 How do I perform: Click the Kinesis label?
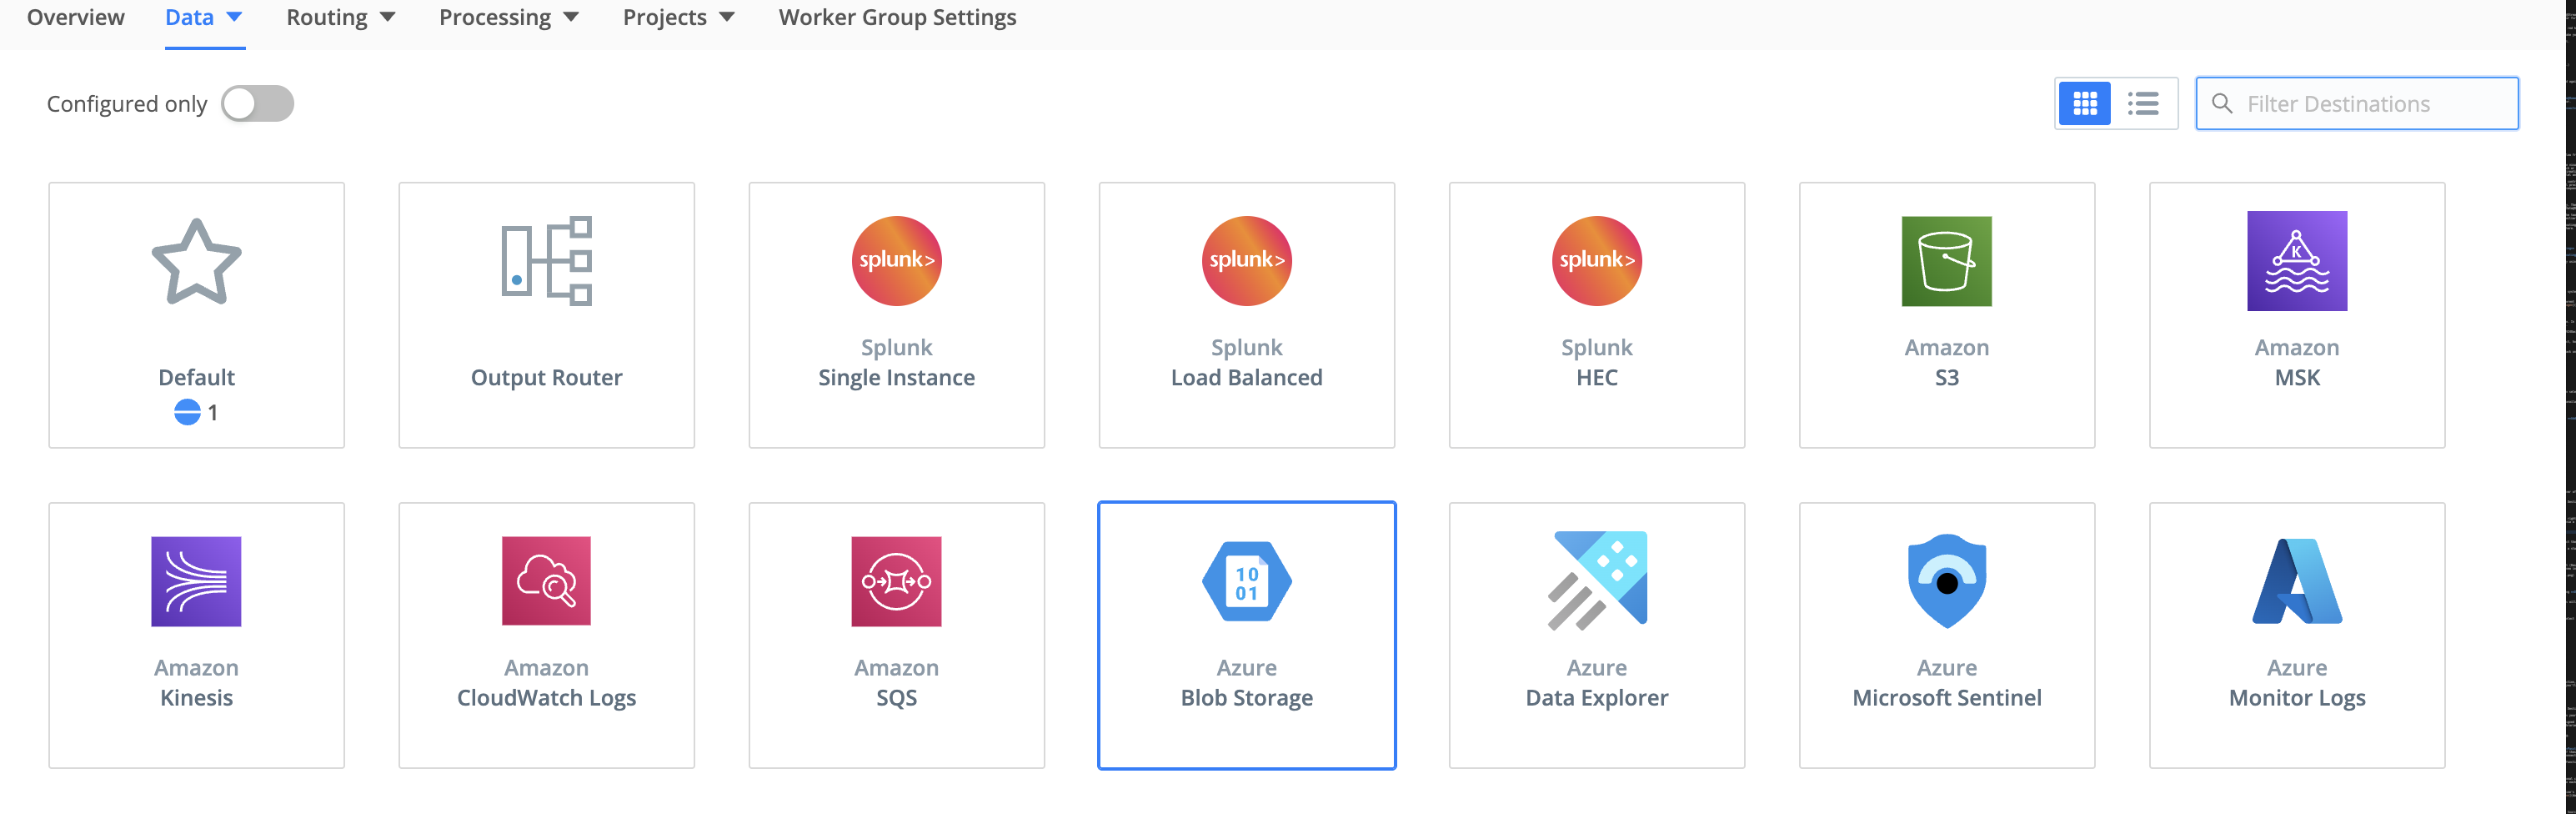click(196, 697)
